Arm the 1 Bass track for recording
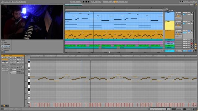Viewport: 198px width, 111px height. point(192,13)
